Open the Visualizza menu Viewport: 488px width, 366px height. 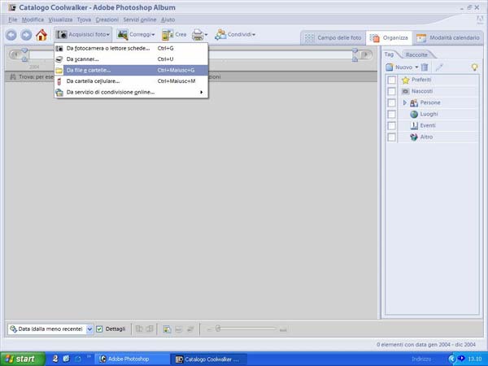(x=60, y=20)
